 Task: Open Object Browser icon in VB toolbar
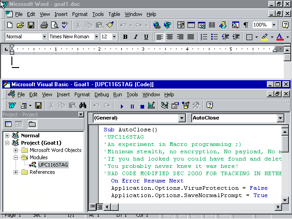186,105
